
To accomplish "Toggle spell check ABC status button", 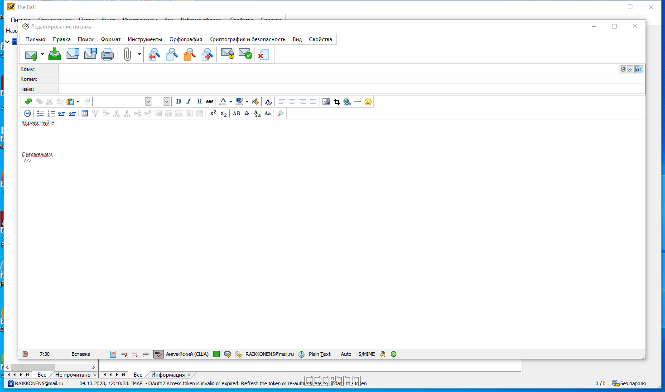I will point(158,354).
